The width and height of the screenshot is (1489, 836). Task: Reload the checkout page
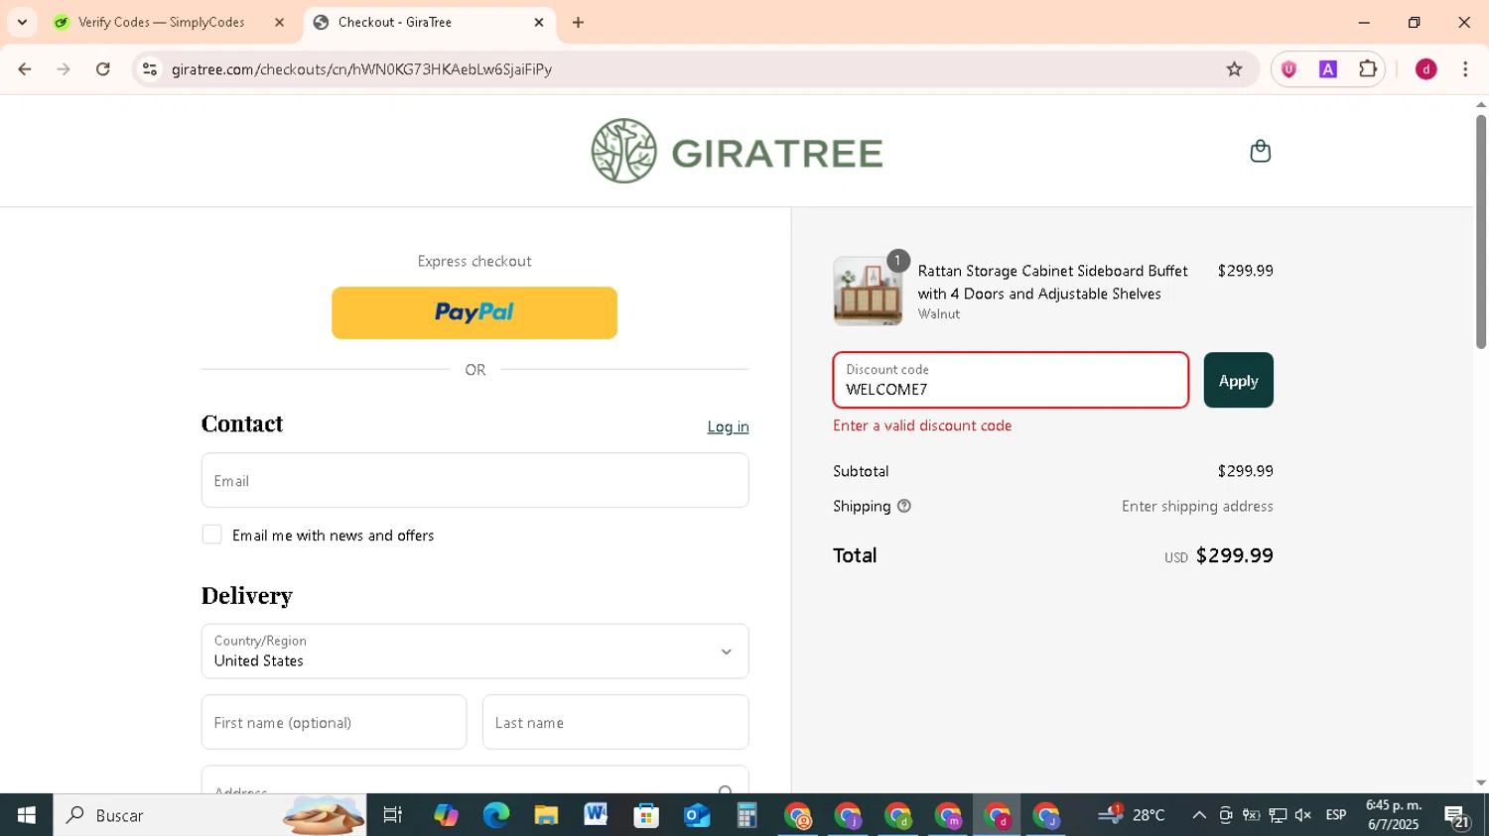point(103,69)
